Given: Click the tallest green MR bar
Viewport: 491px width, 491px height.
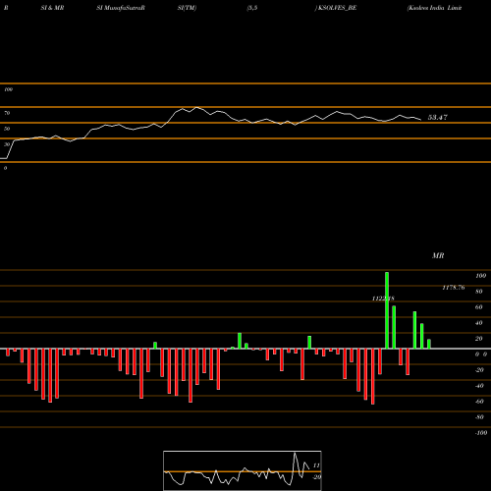Looking at the screenshot, I should point(387,310).
